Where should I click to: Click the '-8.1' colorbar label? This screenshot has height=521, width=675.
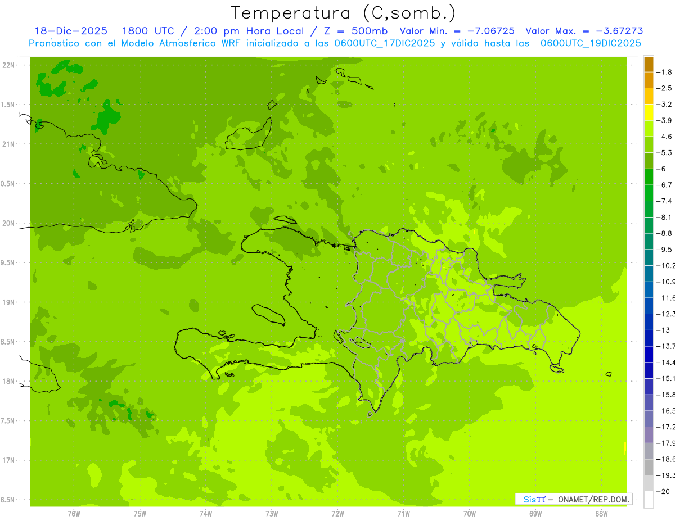pyautogui.click(x=665, y=217)
